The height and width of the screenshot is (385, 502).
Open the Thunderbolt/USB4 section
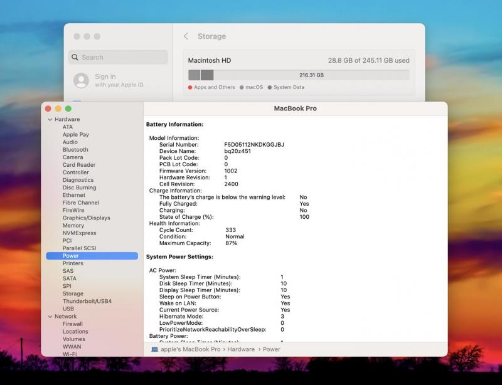pyautogui.click(x=87, y=301)
